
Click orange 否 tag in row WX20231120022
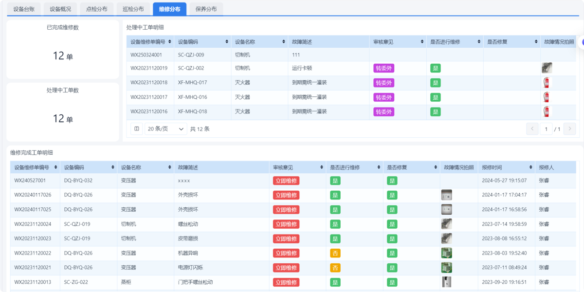pyautogui.click(x=335, y=254)
